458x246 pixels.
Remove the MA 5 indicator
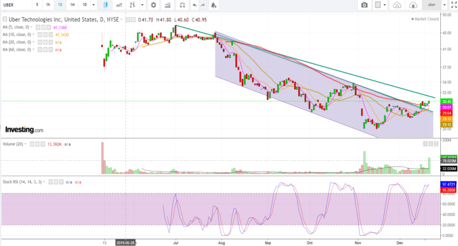[x=49, y=27]
